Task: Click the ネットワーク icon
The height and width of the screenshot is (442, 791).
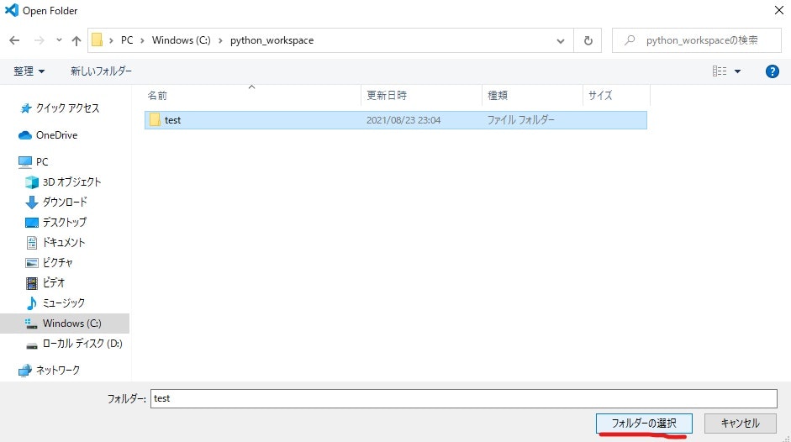Action: click(24, 371)
